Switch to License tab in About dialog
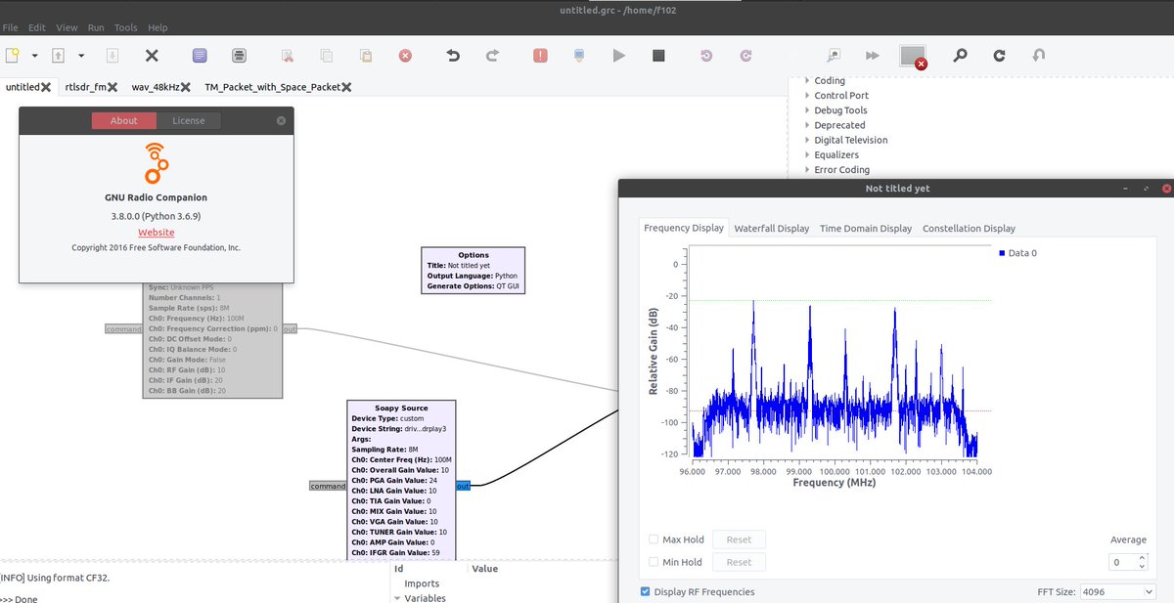Screen dimensions: 1174x603 tap(189, 121)
